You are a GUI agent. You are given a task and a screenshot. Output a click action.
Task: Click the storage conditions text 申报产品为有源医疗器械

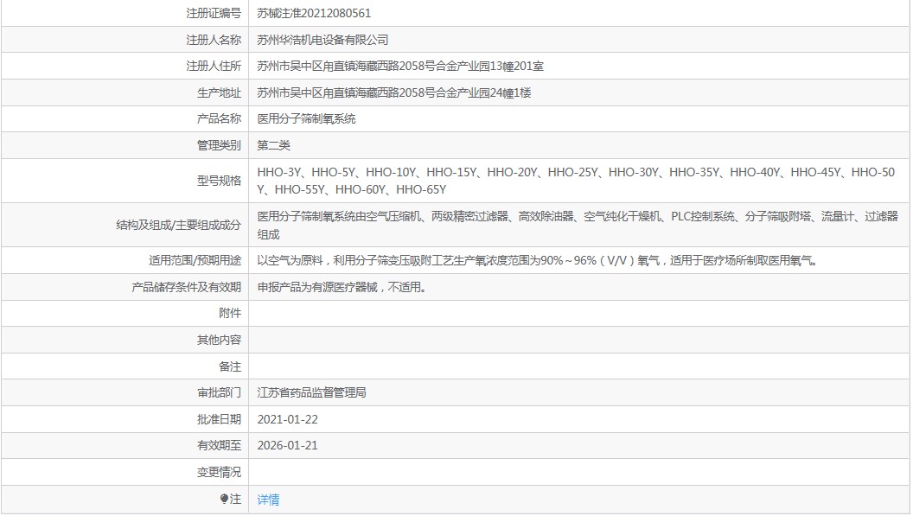click(x=342, y=287)
